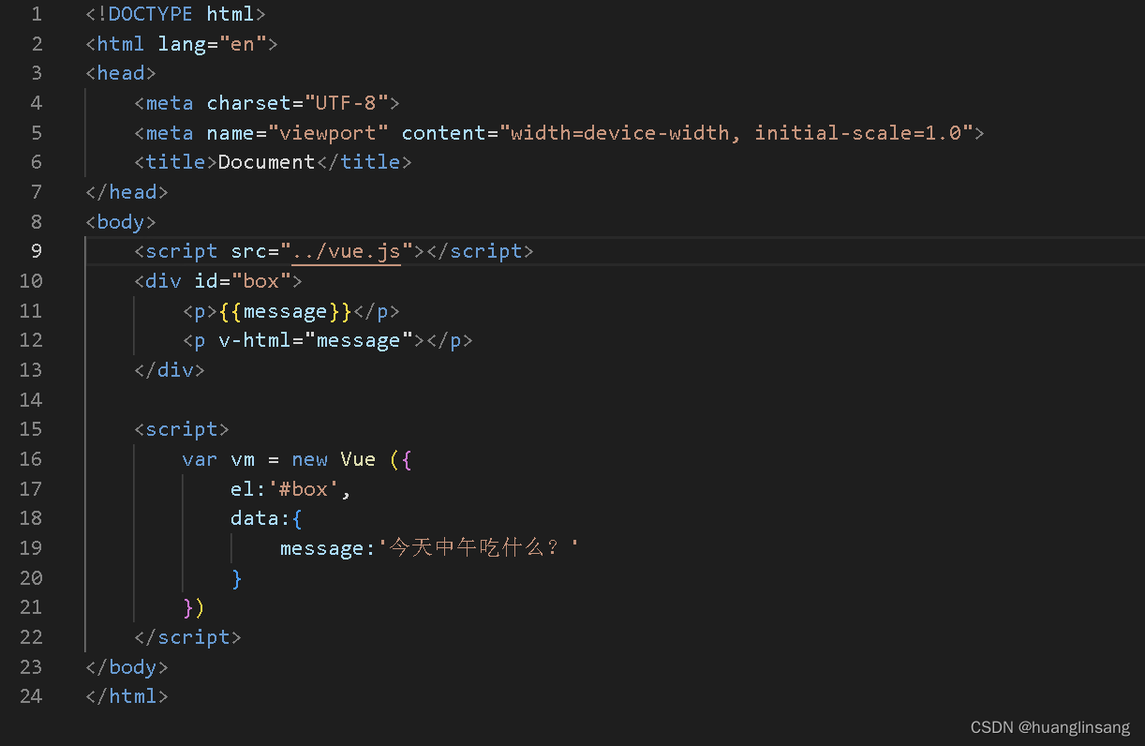Click line number 12 in the gutter
The height and width of the screenshot is (746, 1145).
pyautogui.click(x=31, y=340)
